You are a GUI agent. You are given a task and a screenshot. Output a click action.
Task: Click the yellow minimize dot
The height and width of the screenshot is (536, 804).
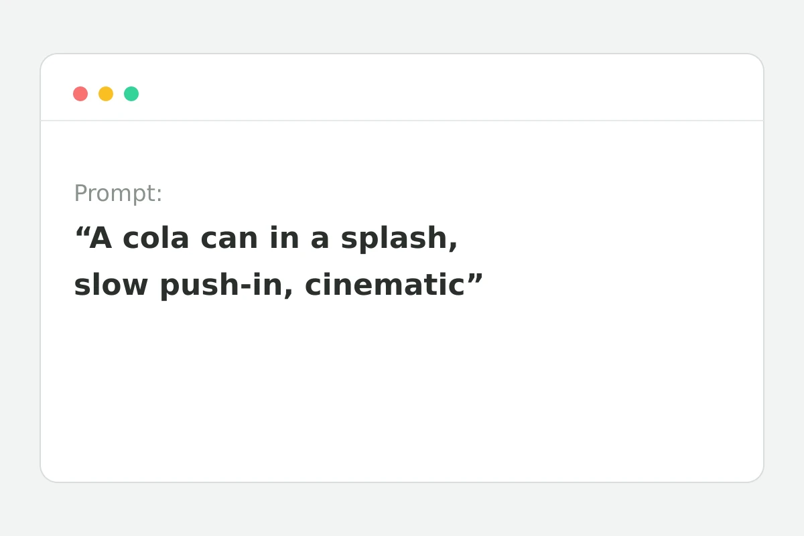pos(106,94)
